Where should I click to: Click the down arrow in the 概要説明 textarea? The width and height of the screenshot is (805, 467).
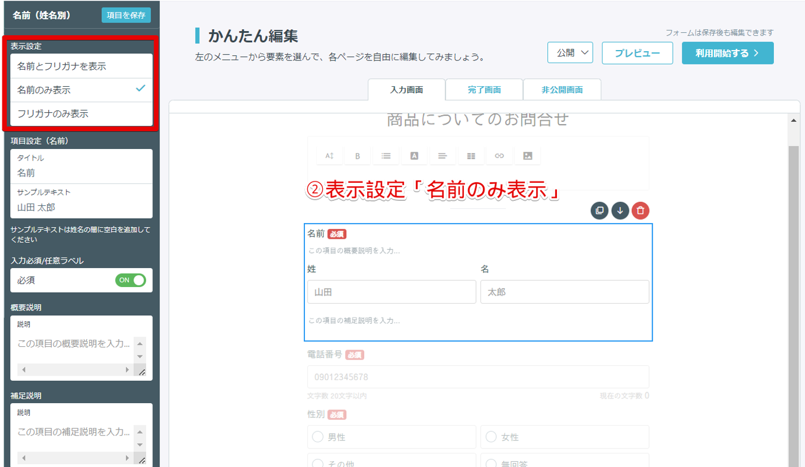[140, 357]
